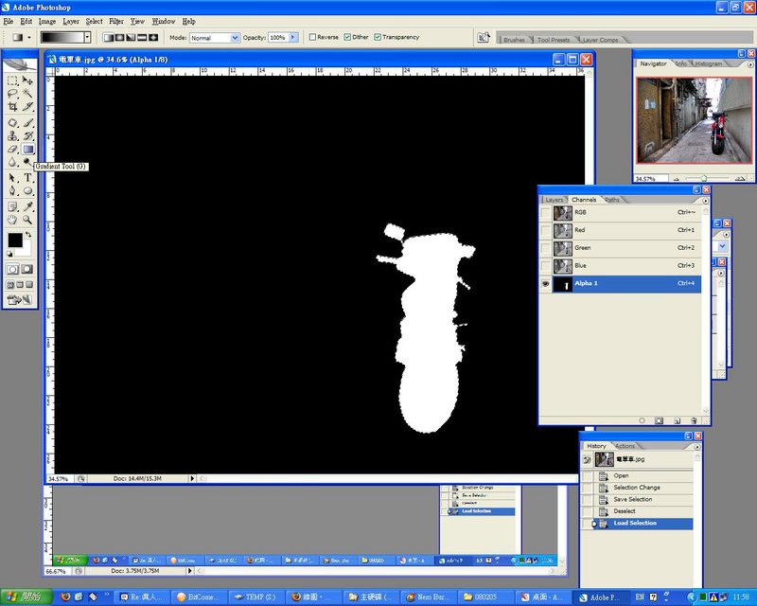Screen dimensions: 757x606
Task: Swap foreground and background colors
Action: [x=28, y=235]
